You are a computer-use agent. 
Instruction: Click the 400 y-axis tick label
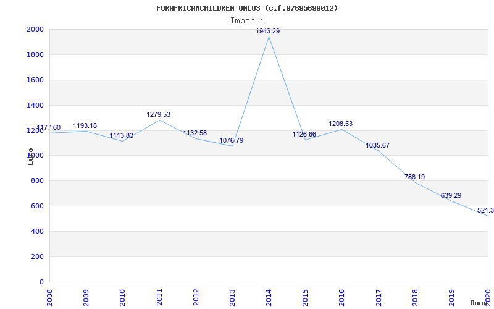(37, 231)
